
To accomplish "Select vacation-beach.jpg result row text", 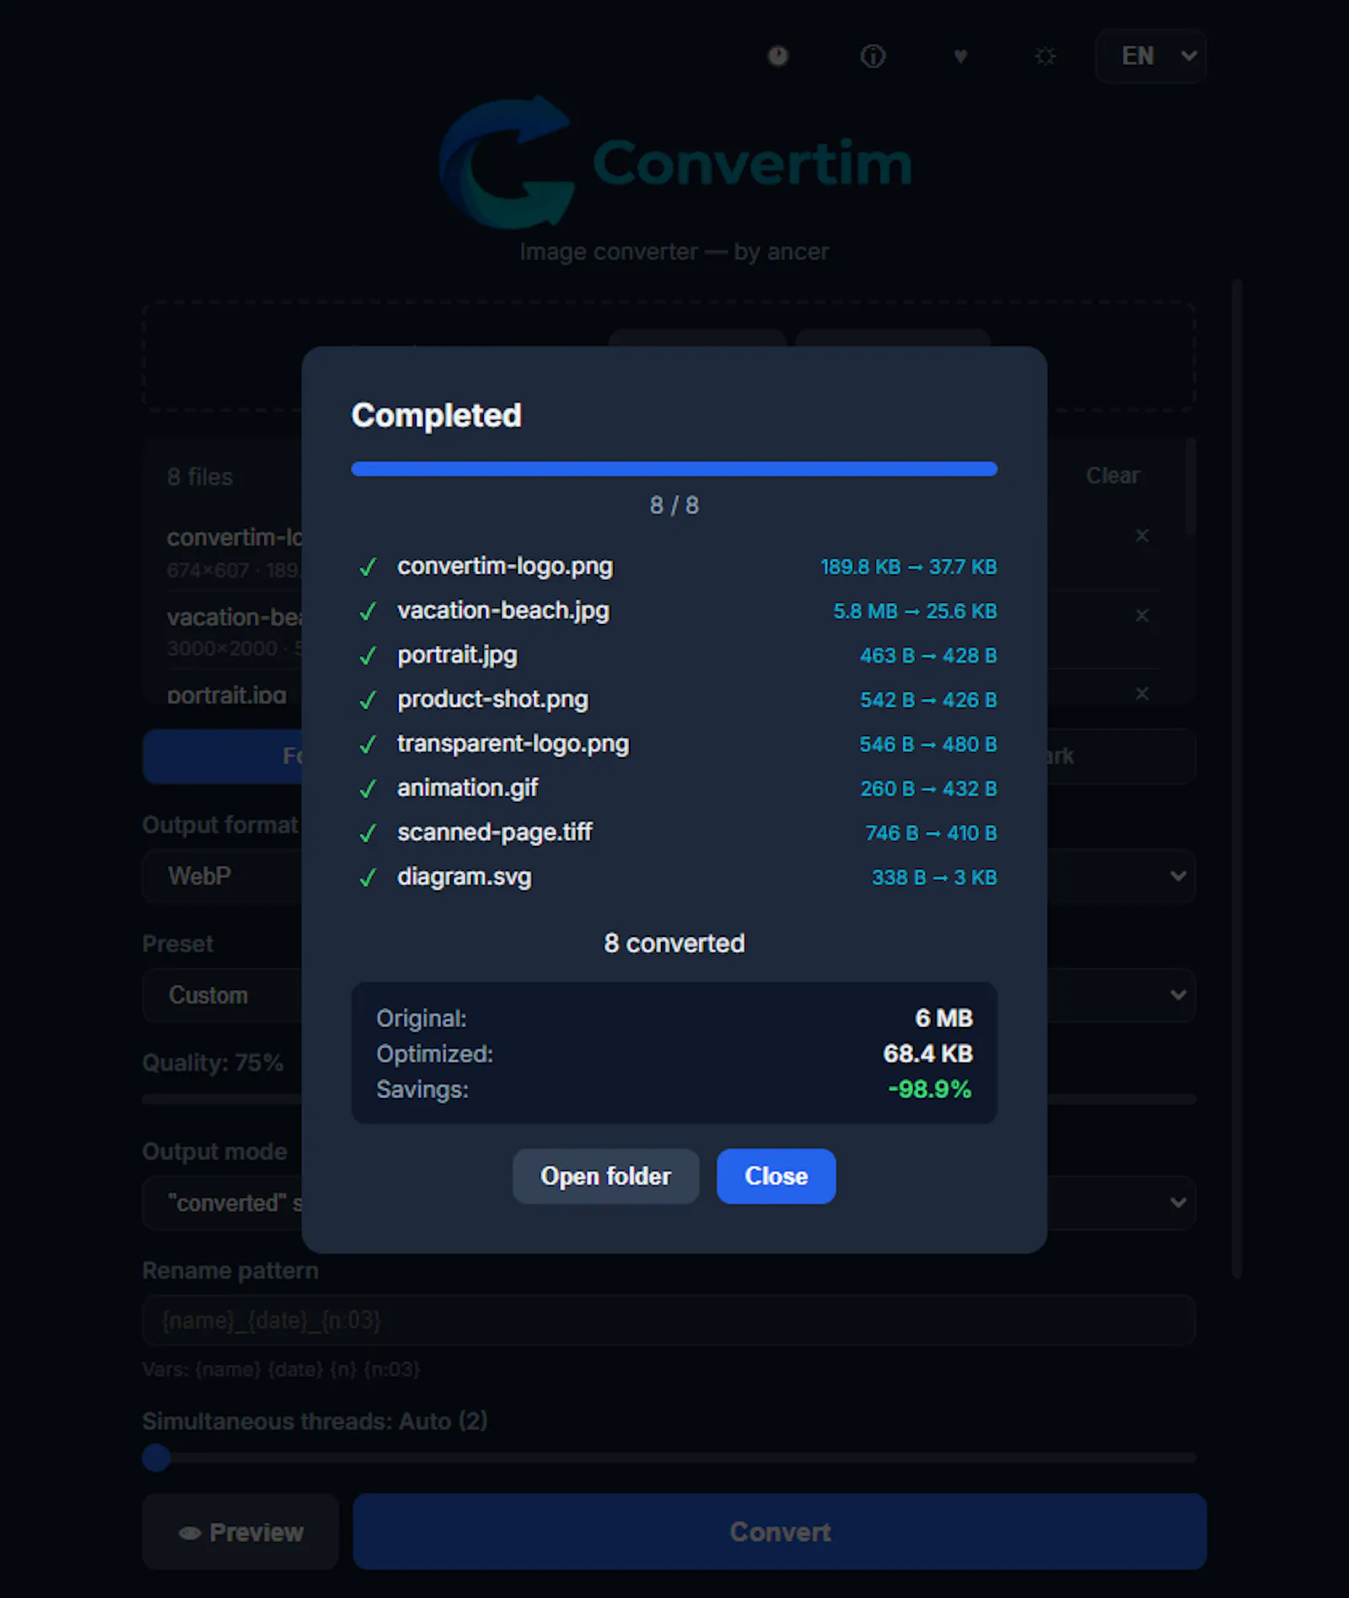I will pos(503,611).
